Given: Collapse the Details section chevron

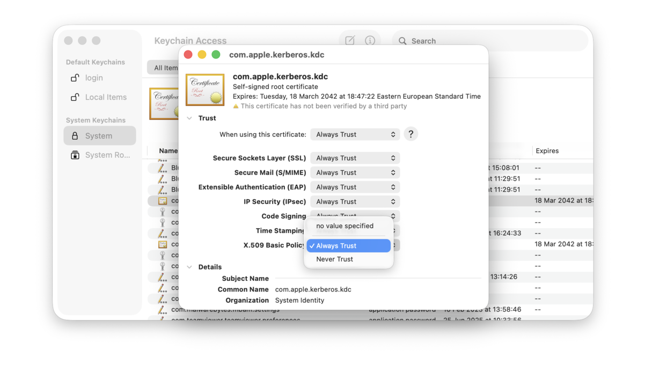Looking at the screenshot, I should (189, 267).
